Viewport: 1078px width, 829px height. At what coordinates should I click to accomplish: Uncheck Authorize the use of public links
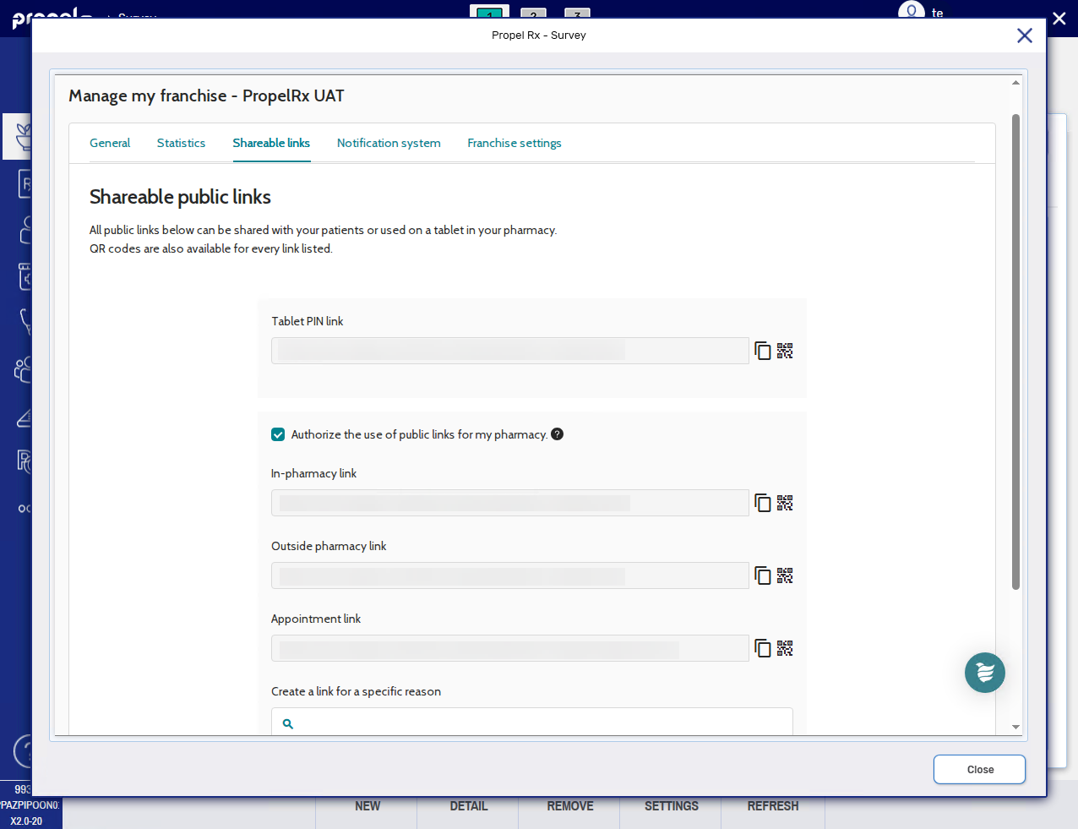point(278,434)
